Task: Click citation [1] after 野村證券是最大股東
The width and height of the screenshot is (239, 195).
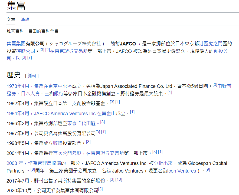Action: (x=170, y=92)
